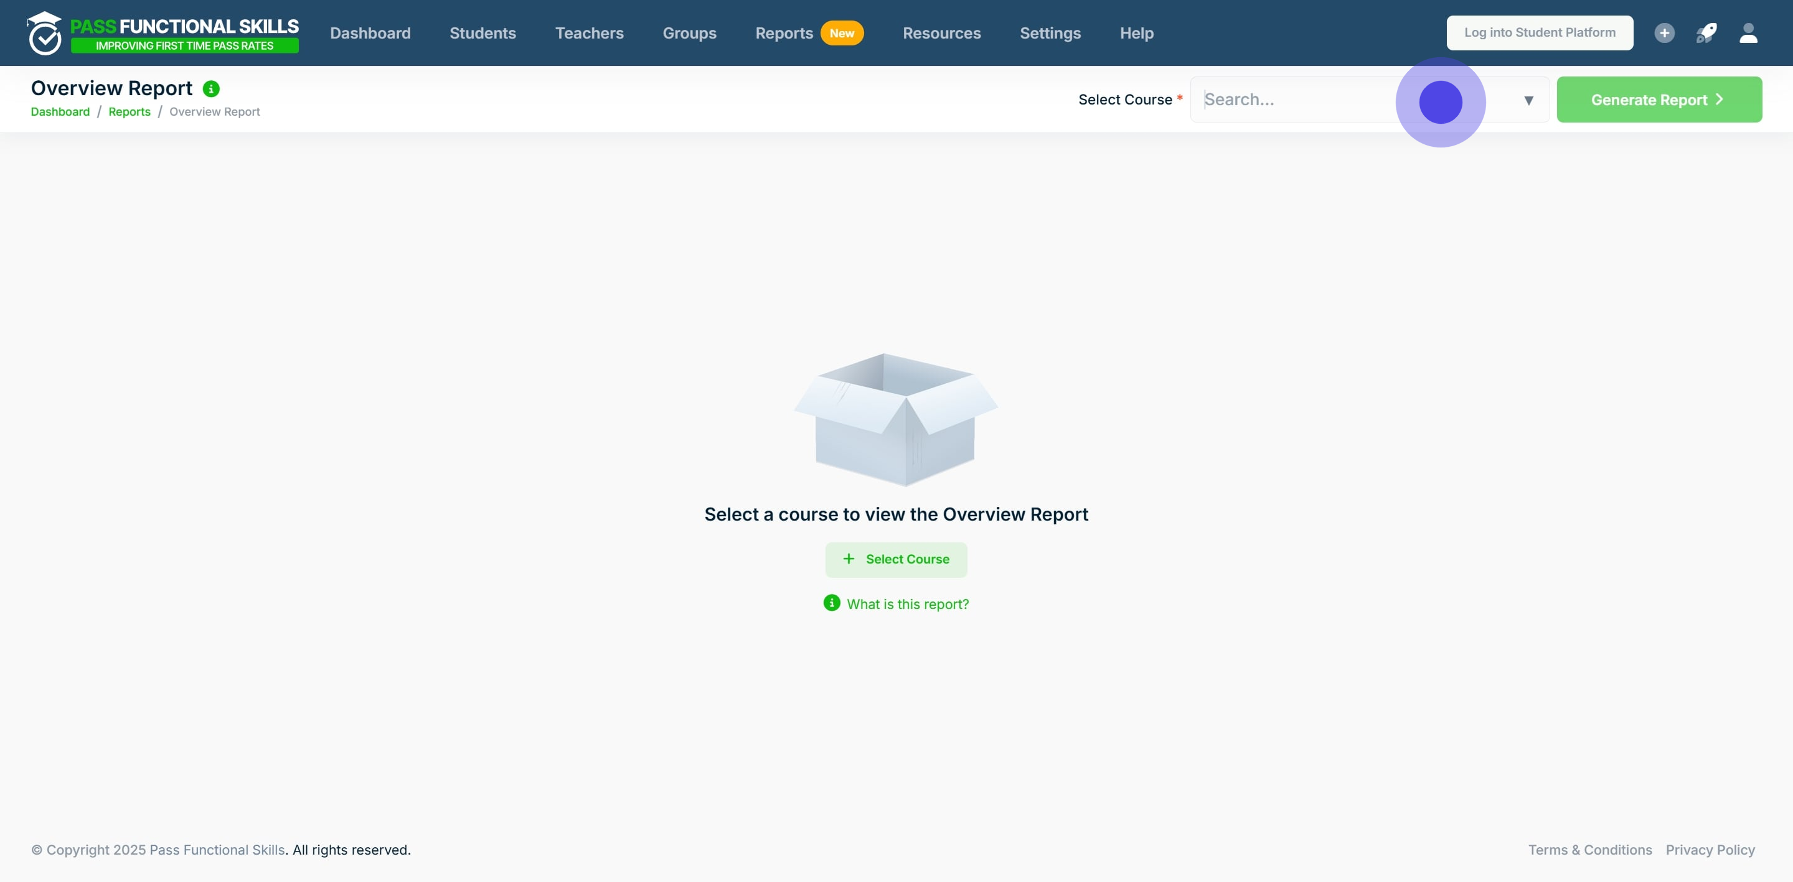Image resolution: width=1793 pixels, height=882 pixels.
Task: Click info icon next to What is this report
Action: [831, 603]
